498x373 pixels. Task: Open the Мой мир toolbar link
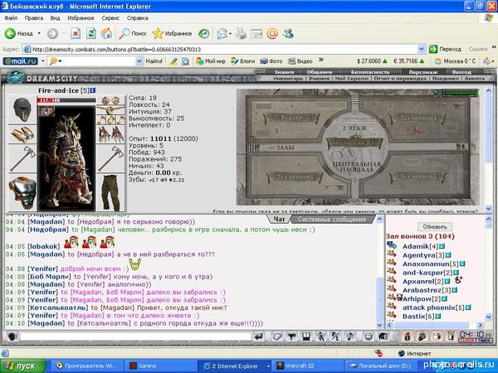point(211,61)
